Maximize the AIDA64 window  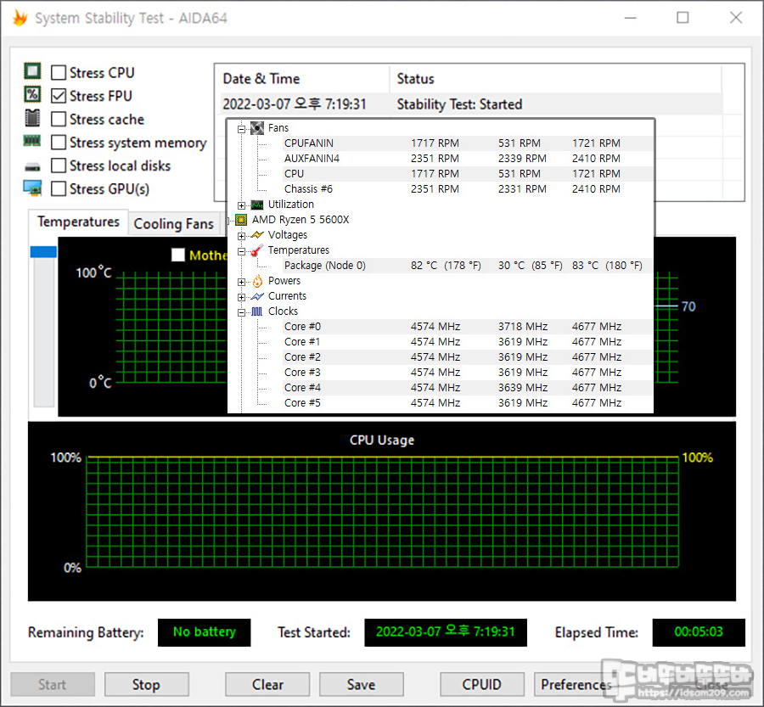point(683,18)
